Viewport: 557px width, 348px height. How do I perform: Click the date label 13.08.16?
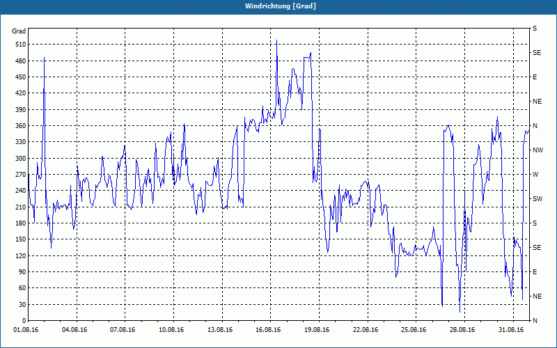coord(220,330)
